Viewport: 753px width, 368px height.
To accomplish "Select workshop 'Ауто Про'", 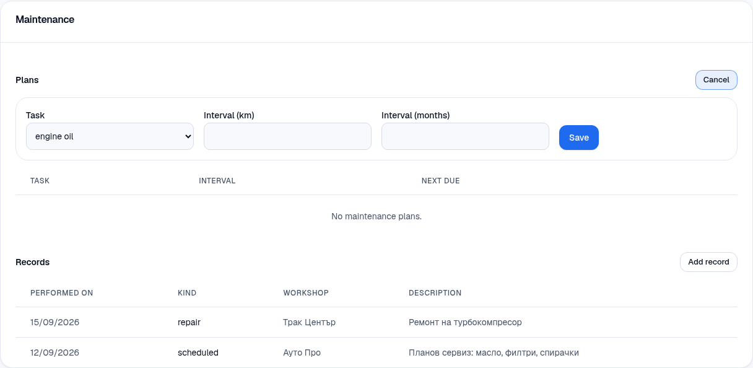I will tap(302, 353).
